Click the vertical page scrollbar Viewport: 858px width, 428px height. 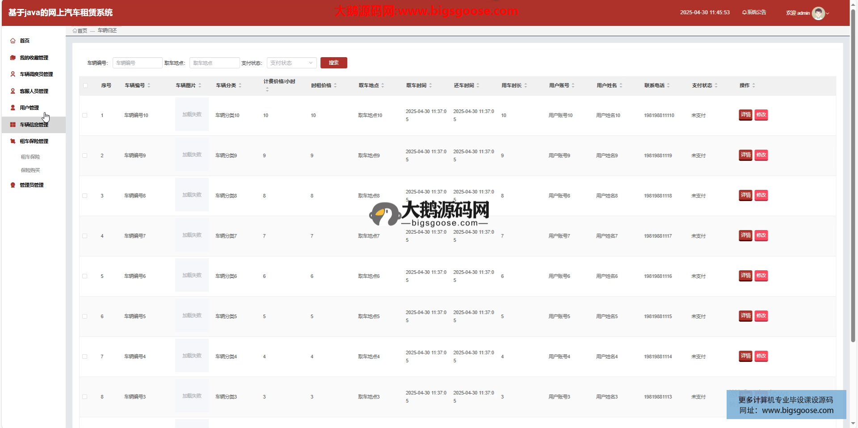[x=853, y=179]
